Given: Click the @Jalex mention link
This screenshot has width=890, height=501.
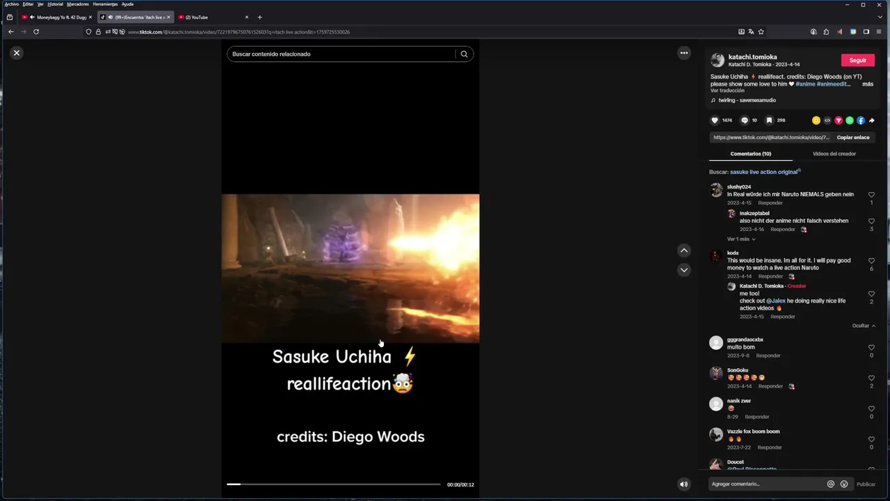Looking at the screenshot, I should [x=776, y=301].
